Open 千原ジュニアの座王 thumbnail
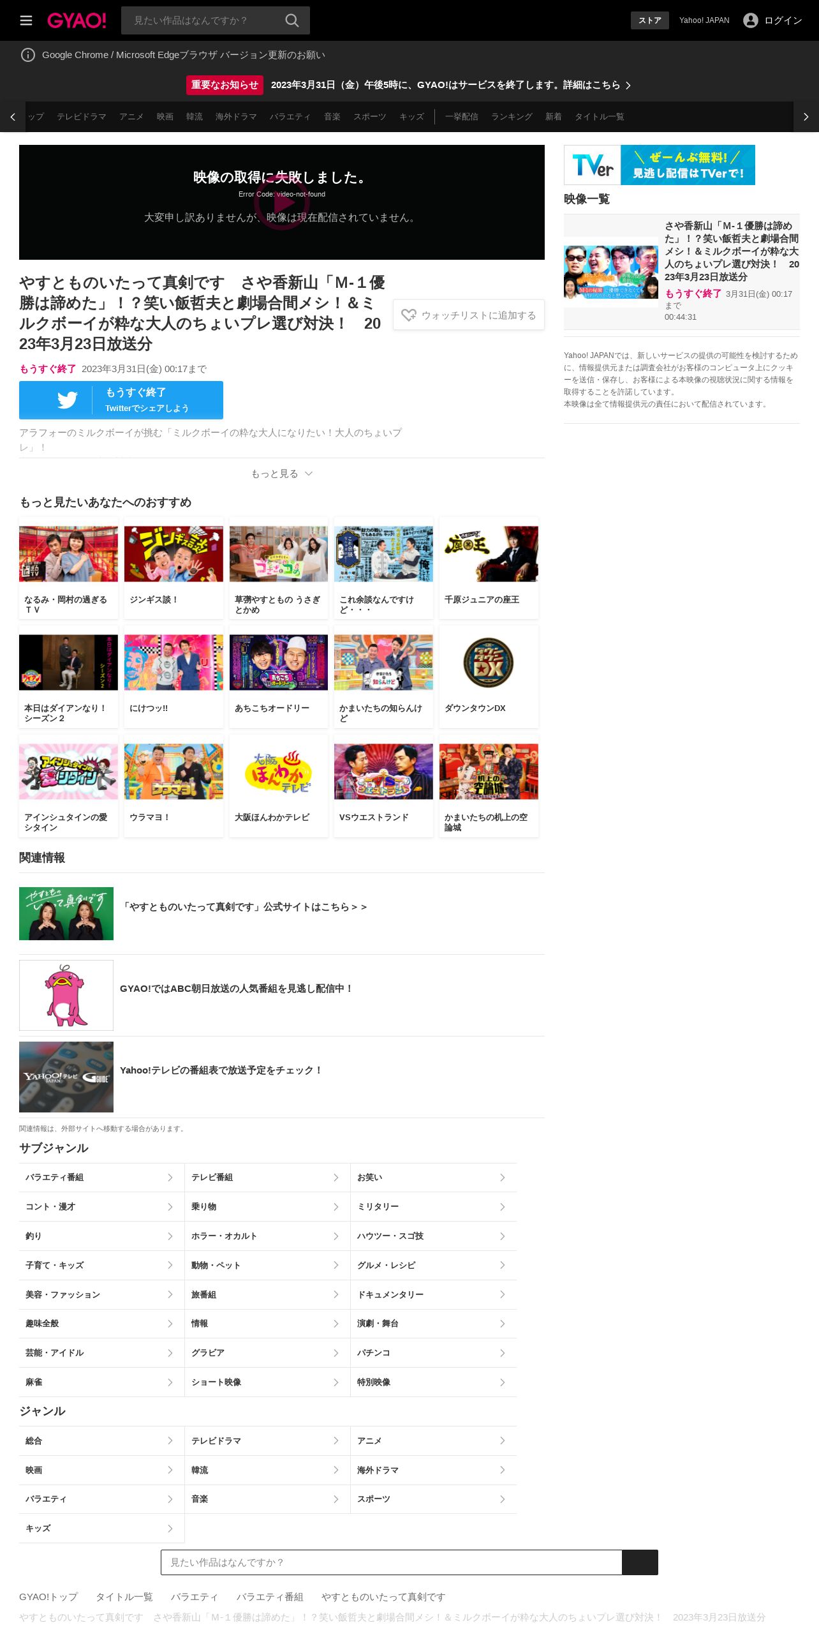Viewport: 819px width, 1639px height. tap(489, 554)
